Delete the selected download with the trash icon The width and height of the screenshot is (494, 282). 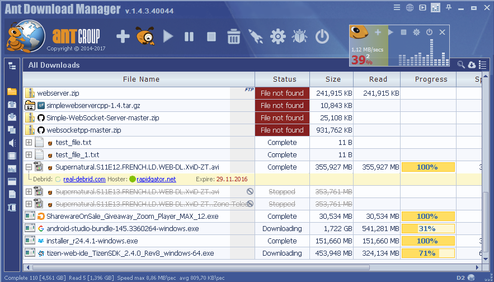(233, 36)
